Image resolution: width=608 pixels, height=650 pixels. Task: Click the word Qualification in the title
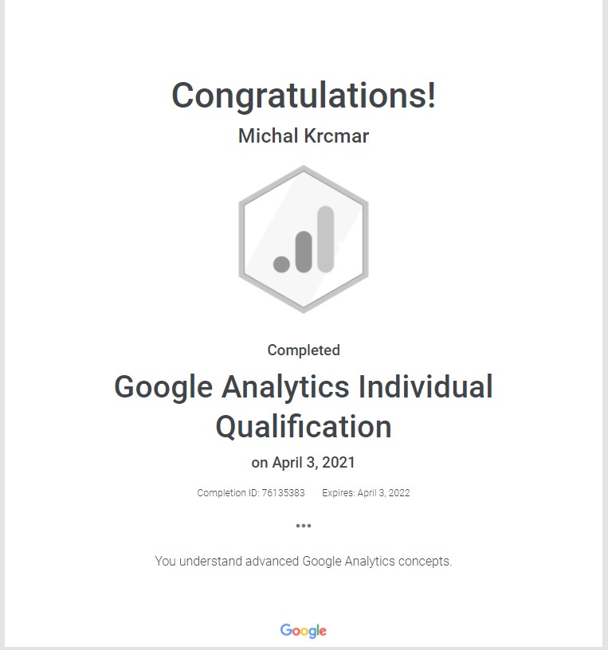coord(304,427)
